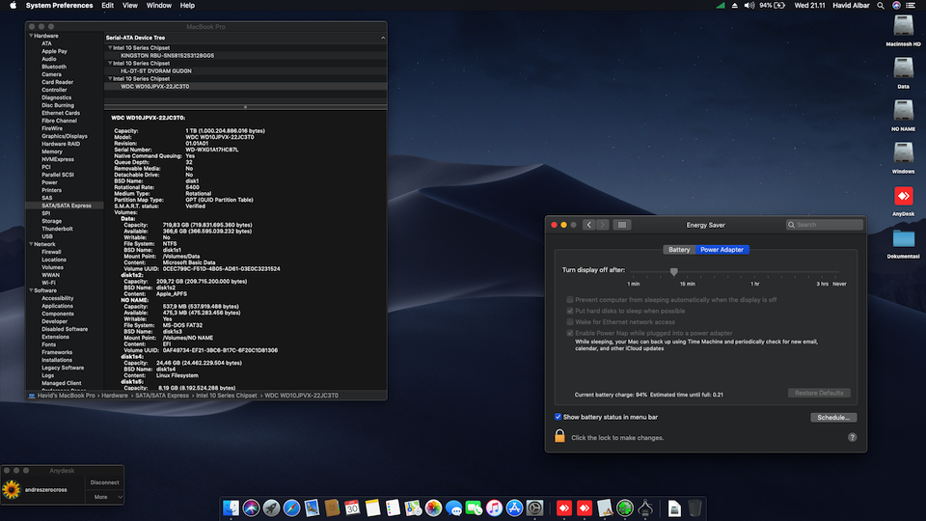Open the Dokumentasi folder on the desktop
926x521 pixels.
click(903, 238)
